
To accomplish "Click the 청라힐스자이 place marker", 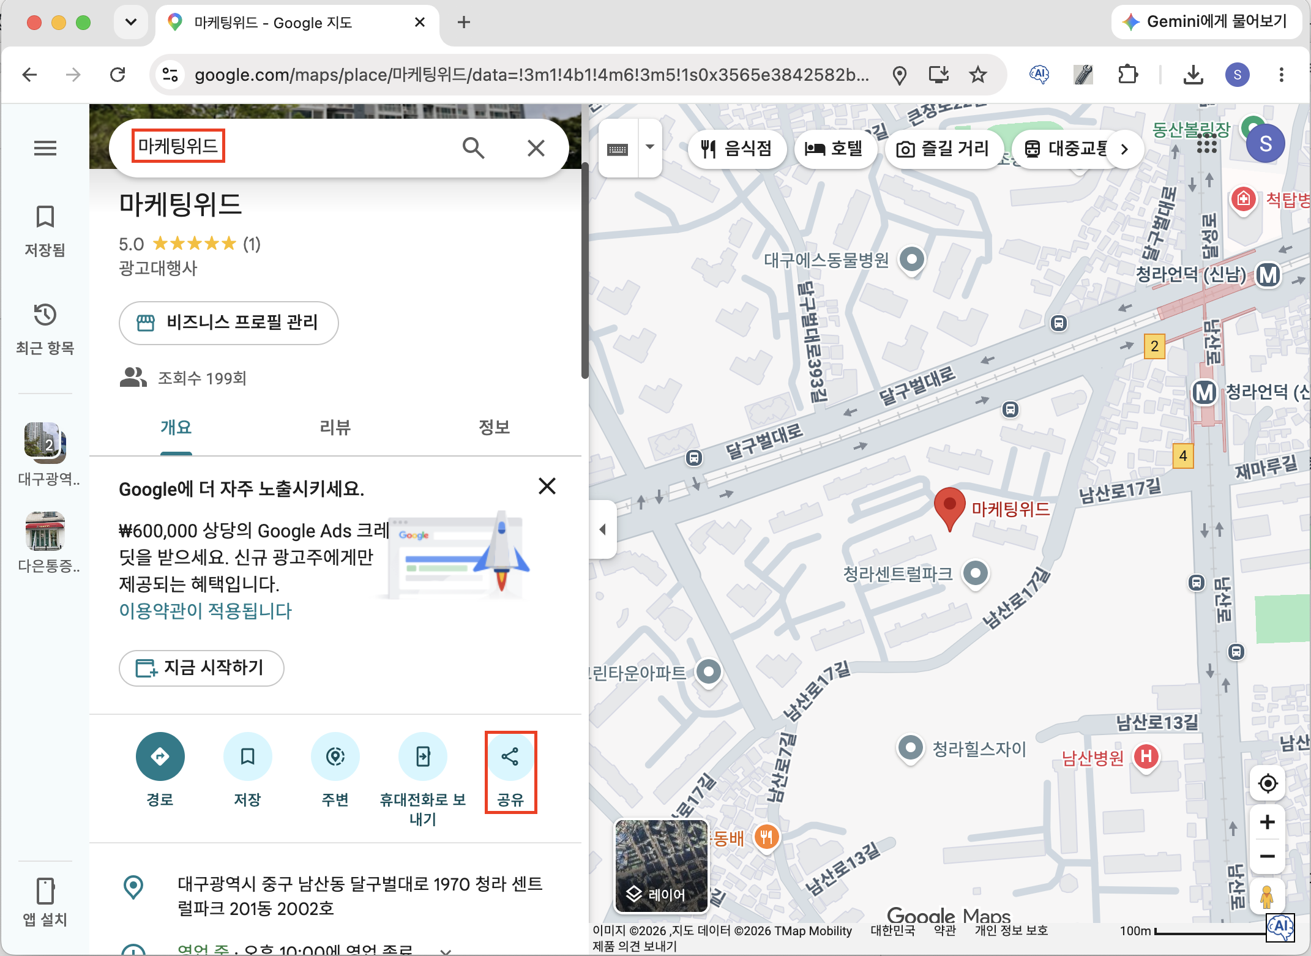I will 910,748.
